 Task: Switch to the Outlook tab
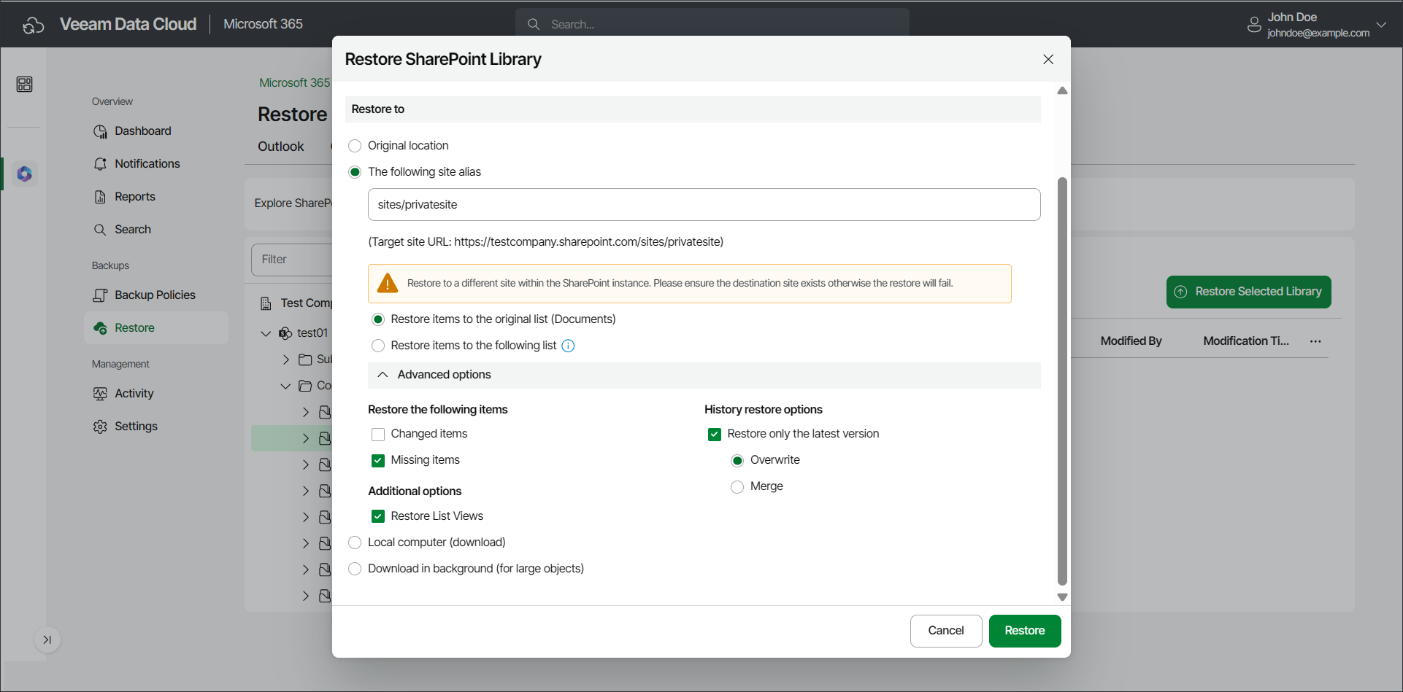point(281,147)
